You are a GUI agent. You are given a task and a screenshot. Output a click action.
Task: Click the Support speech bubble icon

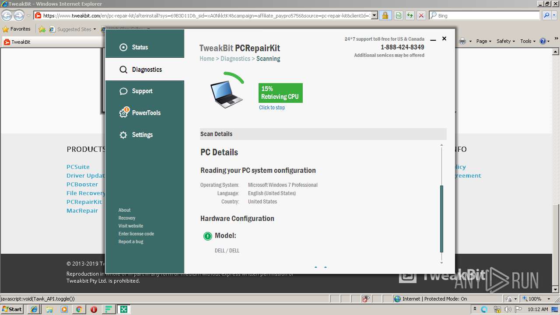click(123, 91)
